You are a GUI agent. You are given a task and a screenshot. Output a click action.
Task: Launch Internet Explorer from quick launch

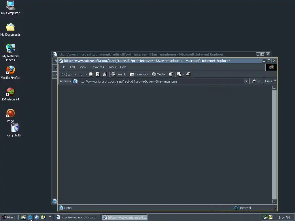[30, 217]
